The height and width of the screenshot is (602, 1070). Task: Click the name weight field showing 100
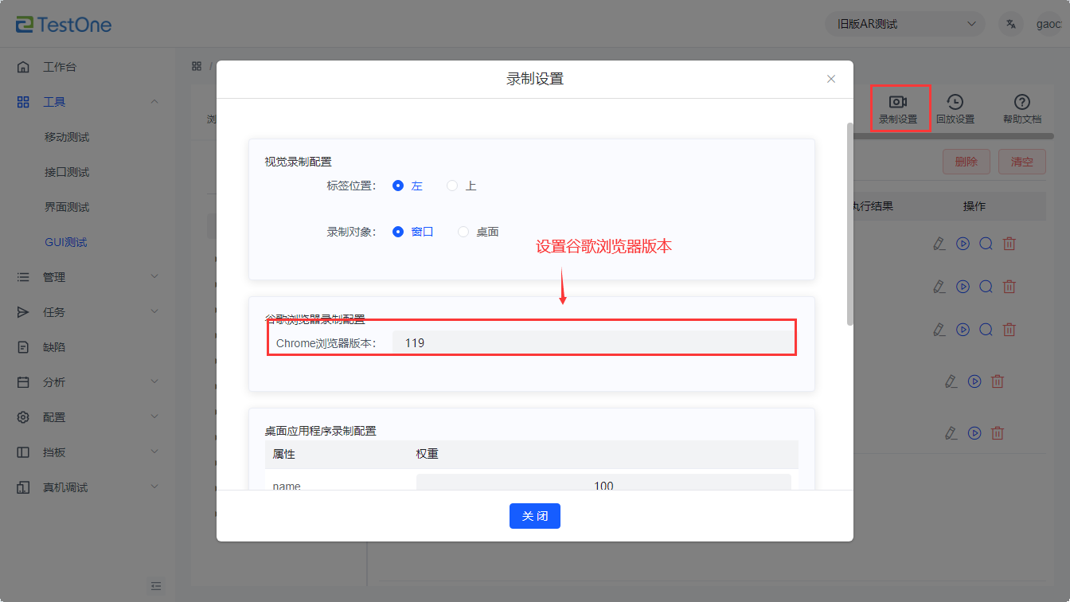click(x=603, y=484)
